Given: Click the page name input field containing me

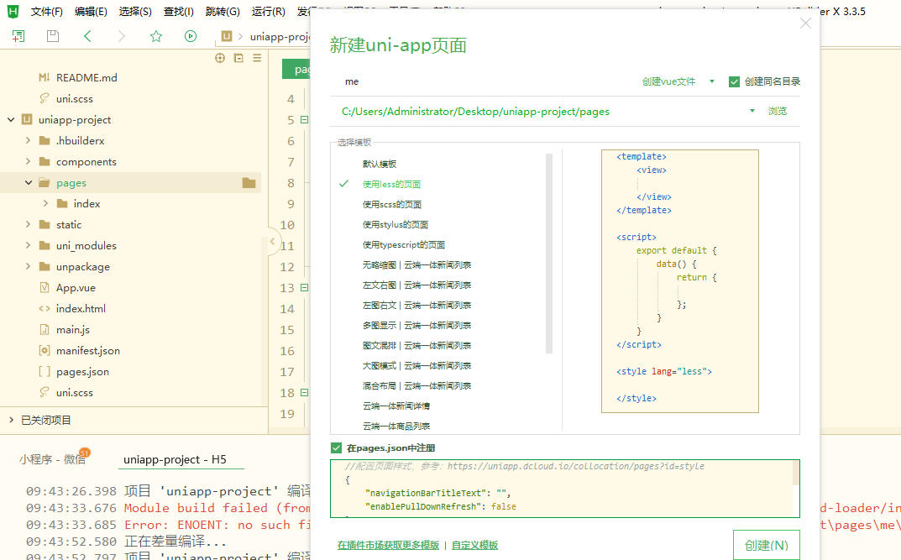Looking at the screenshot, I should 483,81.
